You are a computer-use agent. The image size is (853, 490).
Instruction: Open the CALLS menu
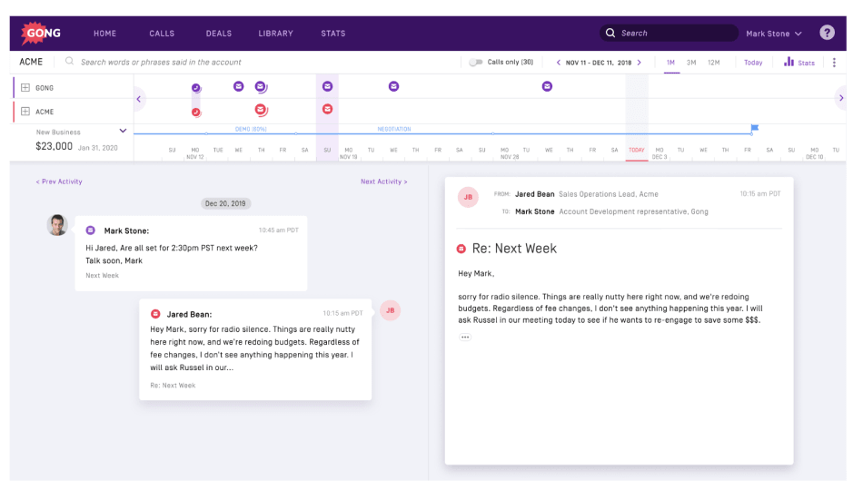162,34
